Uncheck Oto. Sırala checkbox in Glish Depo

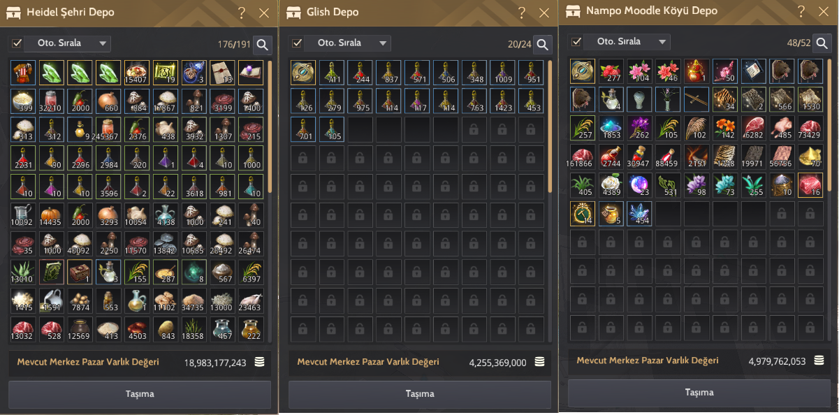click(x=297, y=43)
